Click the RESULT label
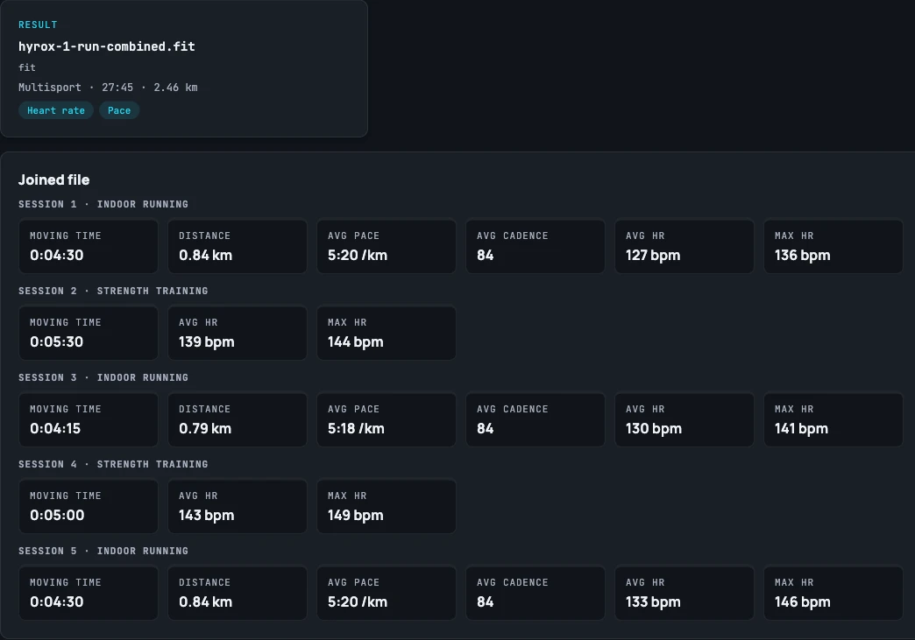 [38, 25]
